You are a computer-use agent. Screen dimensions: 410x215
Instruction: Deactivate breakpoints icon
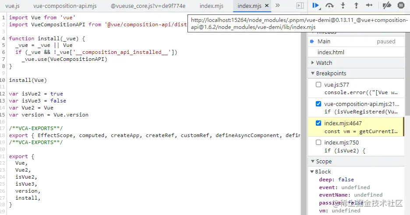coord(387,6)
